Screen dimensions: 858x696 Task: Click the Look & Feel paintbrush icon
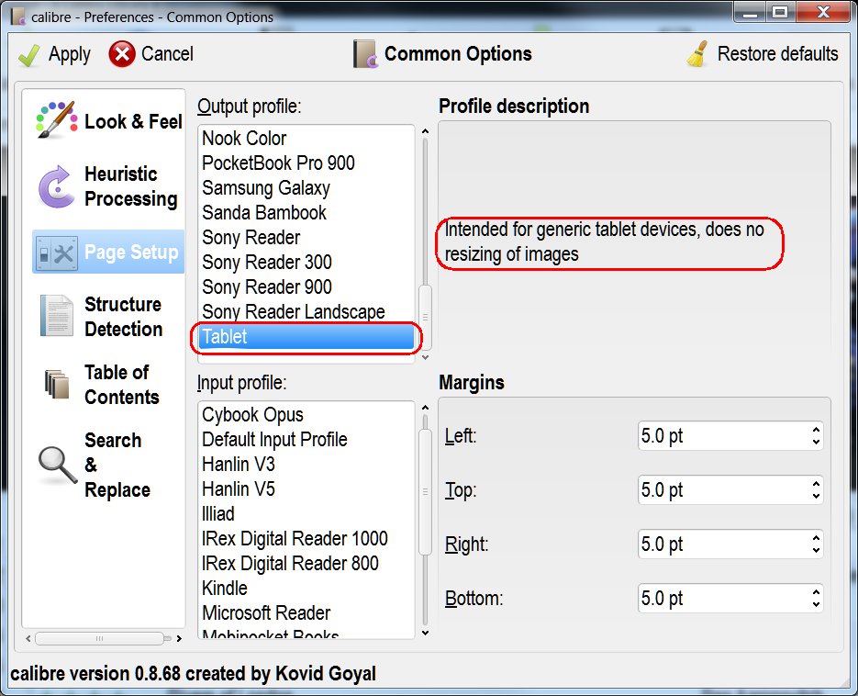click(56, 119)
